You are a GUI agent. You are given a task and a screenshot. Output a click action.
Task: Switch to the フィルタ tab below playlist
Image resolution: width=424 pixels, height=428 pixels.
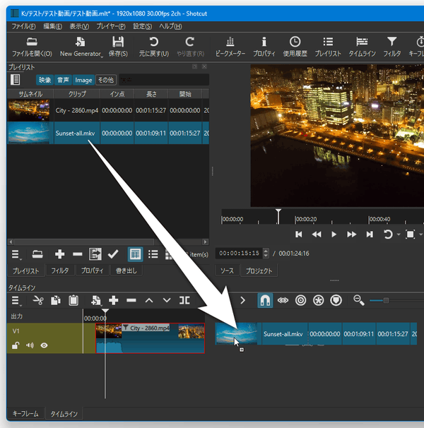coord(60,271)
